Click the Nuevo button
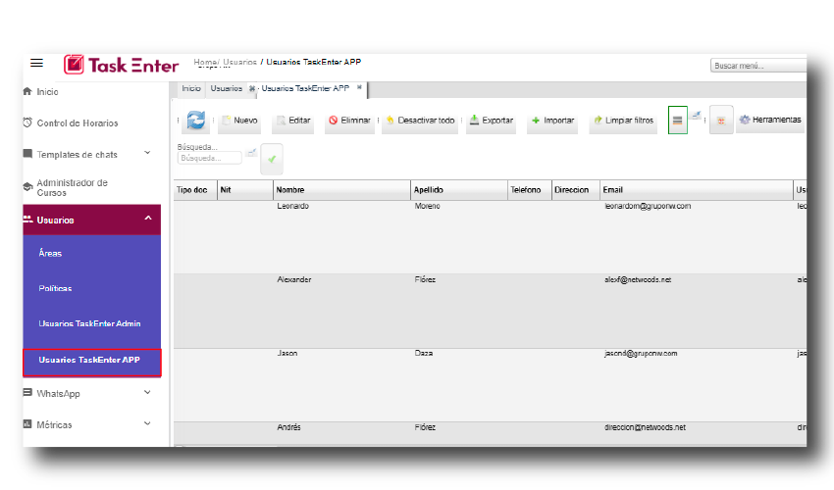 pyautogui.click(x=238, y=121)
